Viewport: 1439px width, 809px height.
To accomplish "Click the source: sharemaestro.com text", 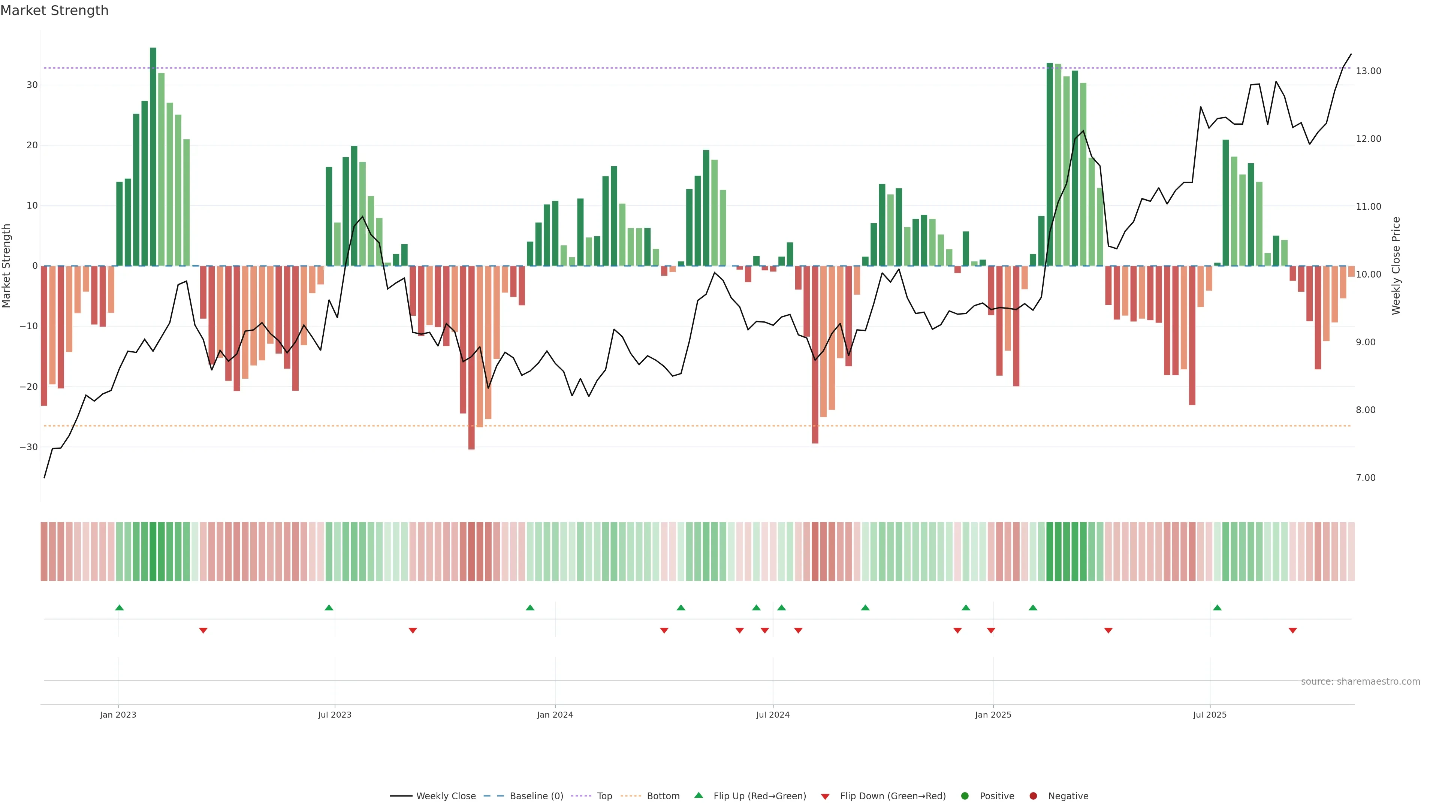I will tap(1360, 682).
